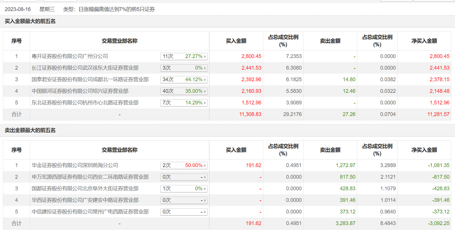The image size is (455, 230).
Task: Click ratio value 8.4843 in totals row
Action: [x=388, y=223]
